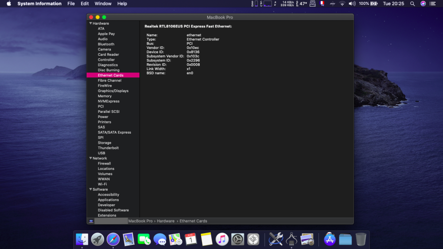Image resolution: width=443 pixels, height=249 pixels.
Task: Click Hardware in the path bar
Action: 166,221
